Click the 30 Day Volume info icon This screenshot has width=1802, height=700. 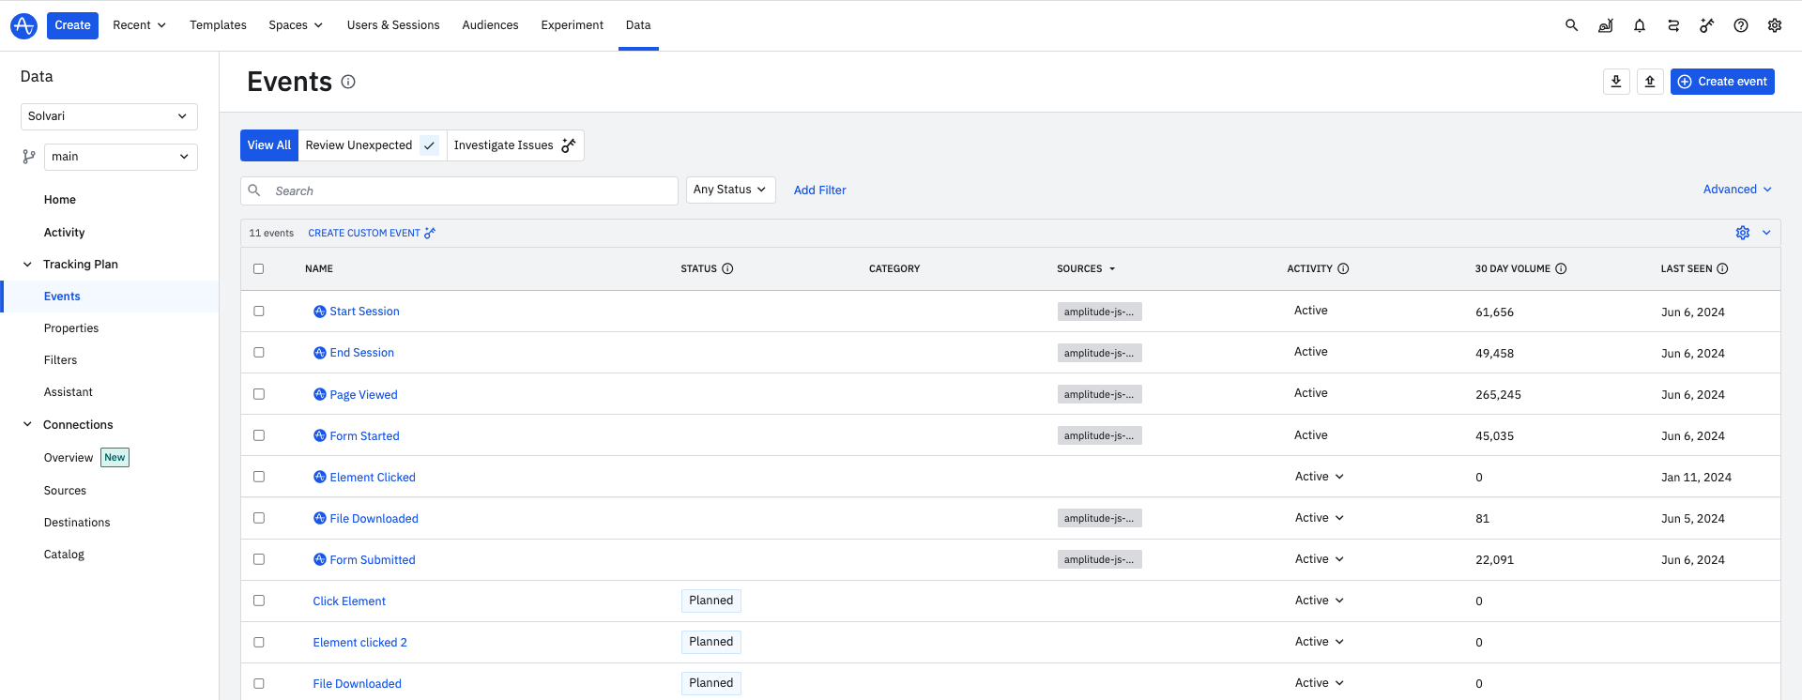pyautogui.click(x=1561, y=268)
